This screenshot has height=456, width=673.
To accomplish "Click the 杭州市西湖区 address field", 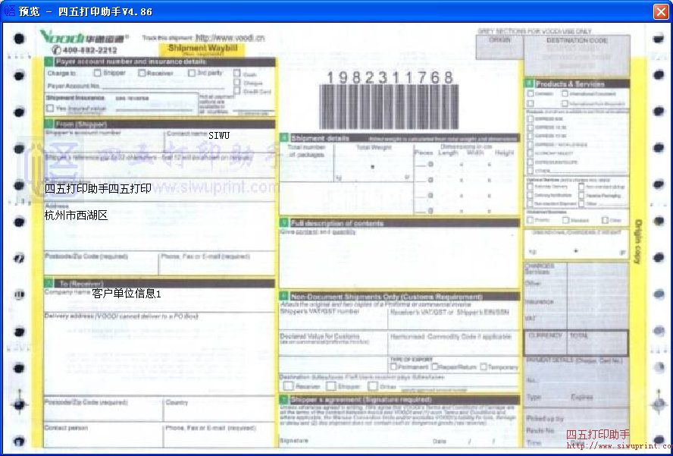I will [76, 215].
